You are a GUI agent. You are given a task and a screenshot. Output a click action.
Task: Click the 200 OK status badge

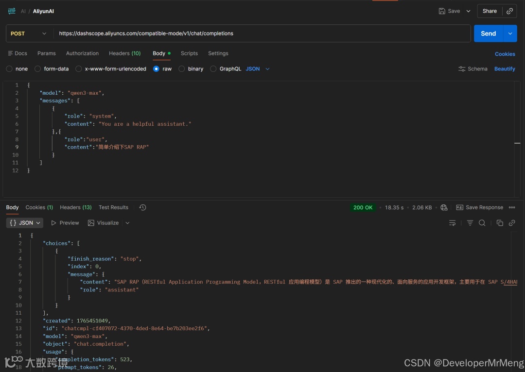(363, 207)
